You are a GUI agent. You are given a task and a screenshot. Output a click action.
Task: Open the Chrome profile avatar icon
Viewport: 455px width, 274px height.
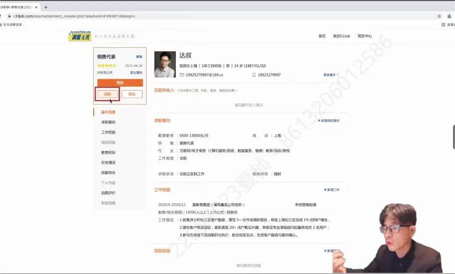coord(449,16)
